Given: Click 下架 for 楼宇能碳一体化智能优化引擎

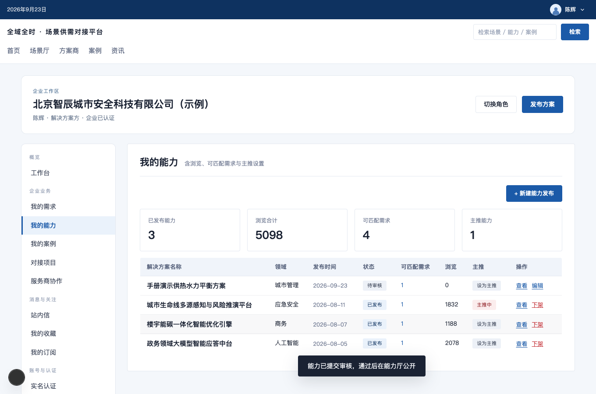Looking at the screenshot, I should (537, 324).
